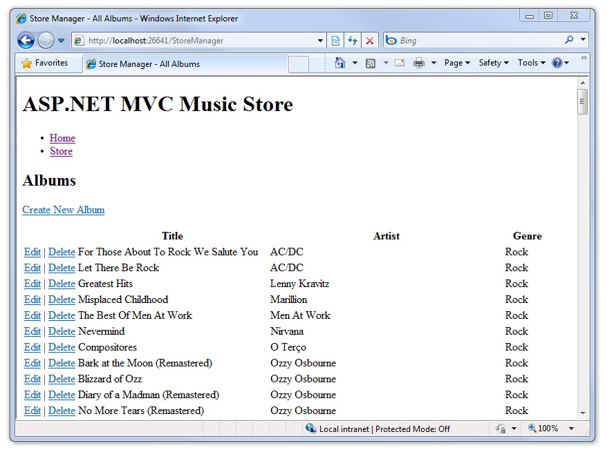
Task: Start a Bing search with the magnifier
Action: tap(571, 40)
